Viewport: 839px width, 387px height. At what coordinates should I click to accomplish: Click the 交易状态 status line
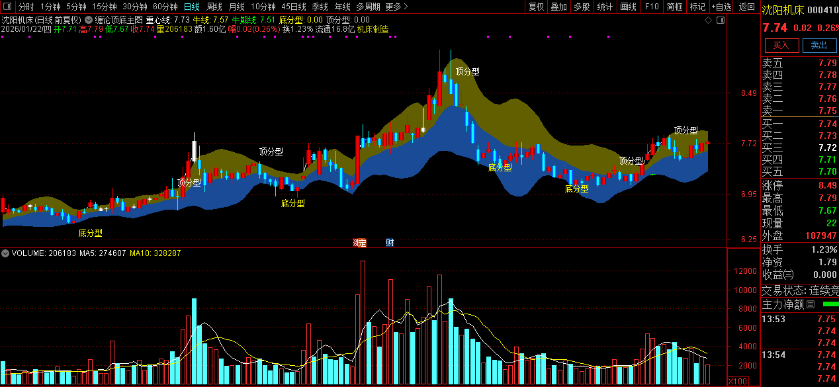pyautogui.click(x=799, y=290)
